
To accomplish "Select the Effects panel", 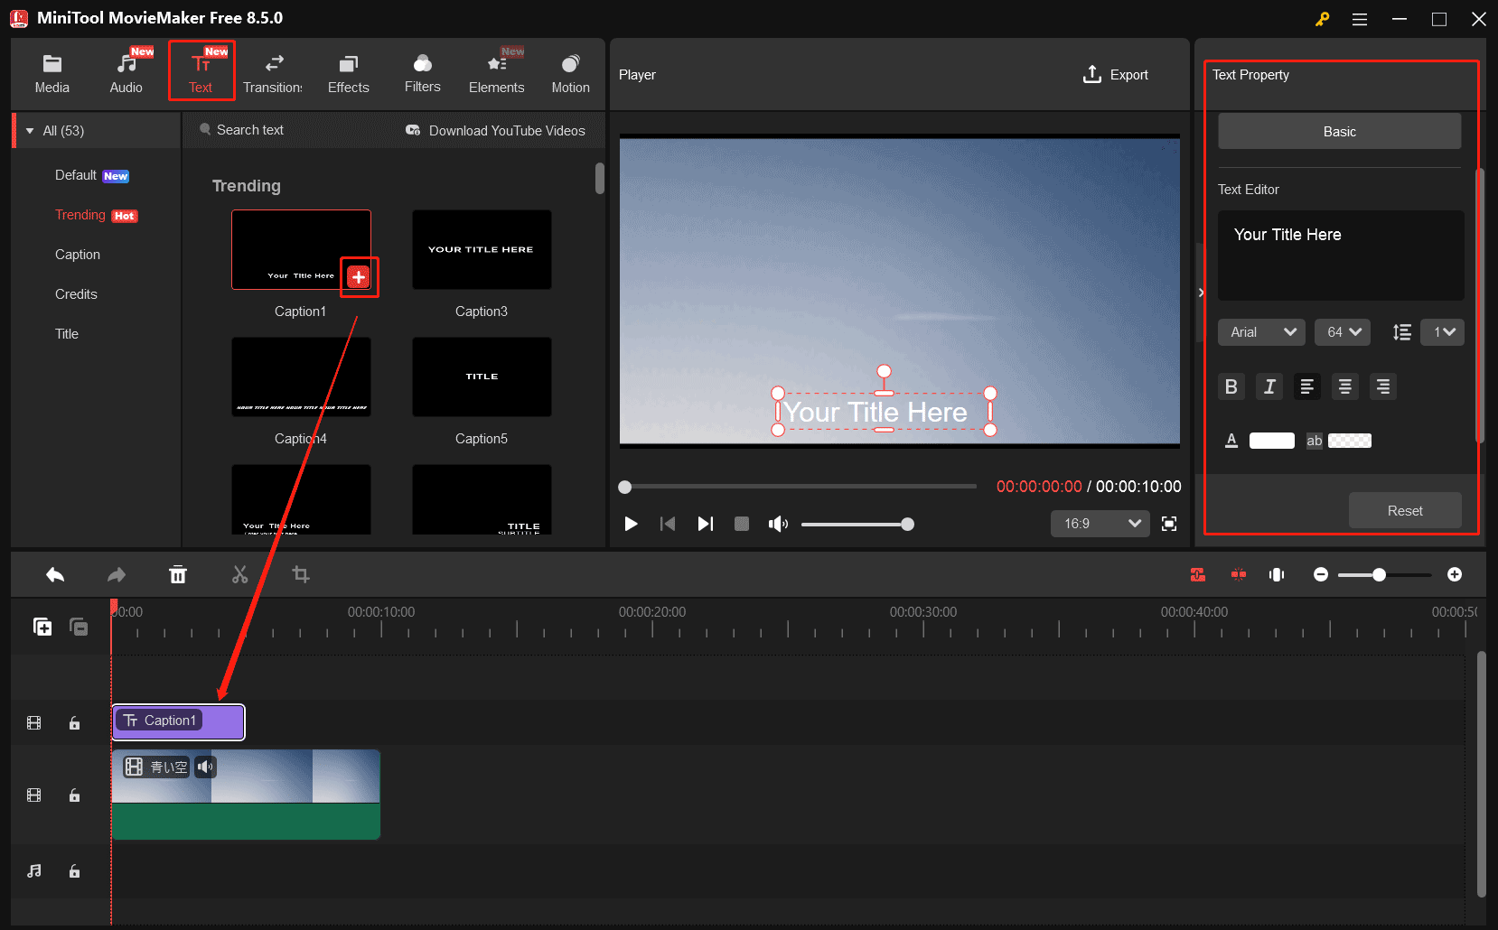I will point(348,72).
